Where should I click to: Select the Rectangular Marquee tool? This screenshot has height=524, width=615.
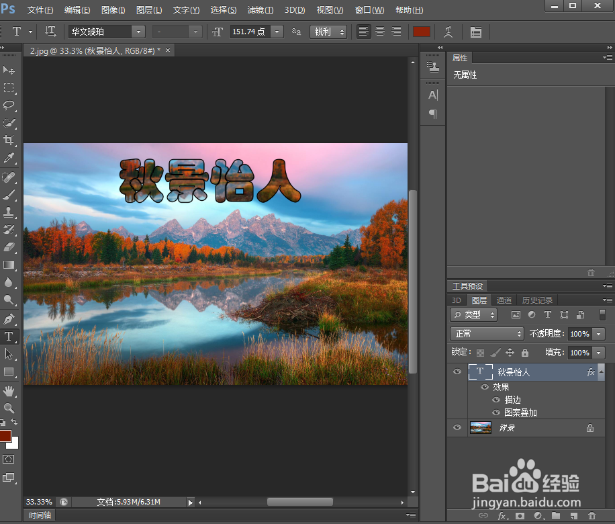pyautogui.click(x=9, y=87)
